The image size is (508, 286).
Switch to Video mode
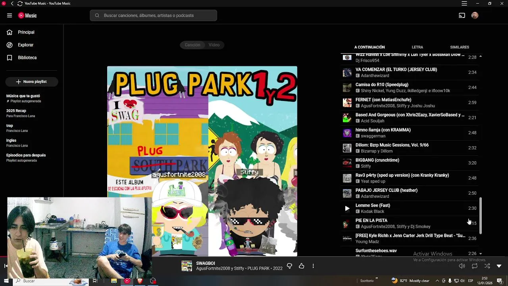pos(214,45)
